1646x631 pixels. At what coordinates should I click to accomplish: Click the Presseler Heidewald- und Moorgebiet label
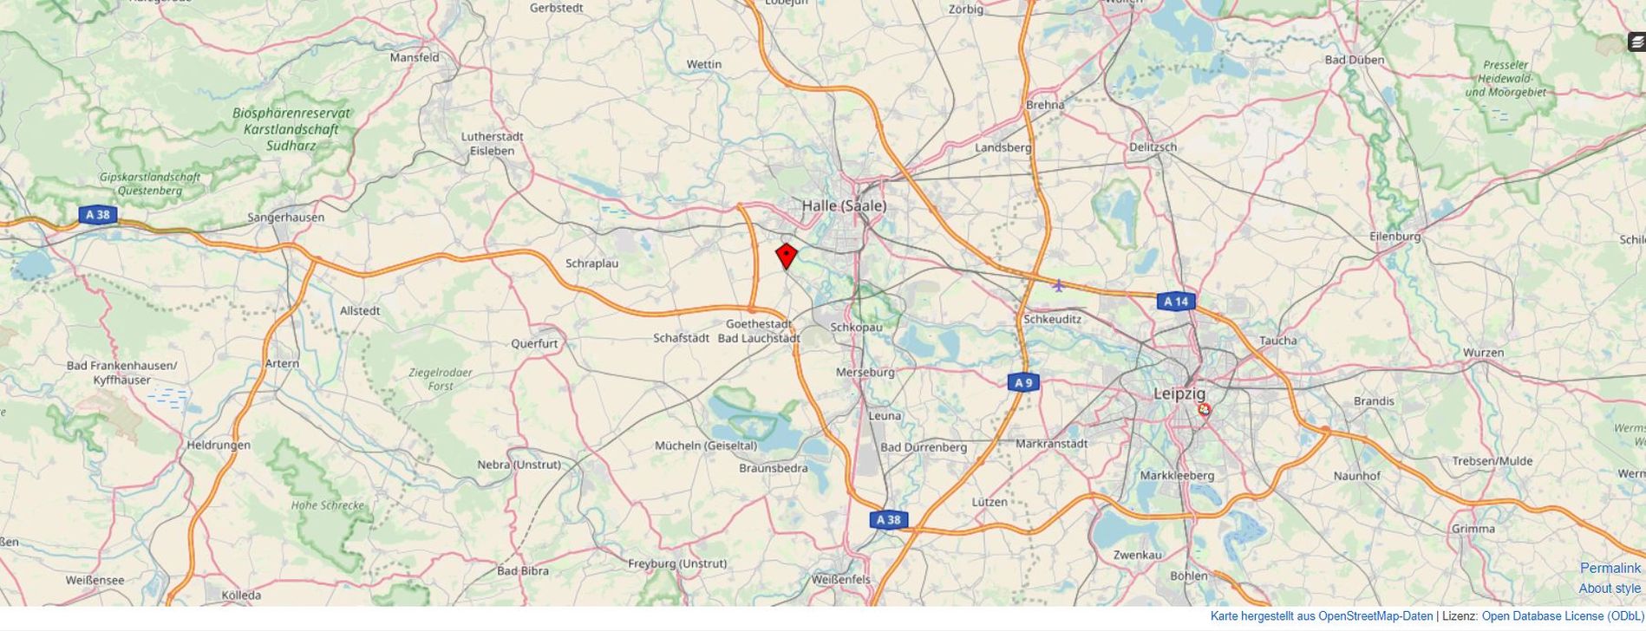(1506, 78)
